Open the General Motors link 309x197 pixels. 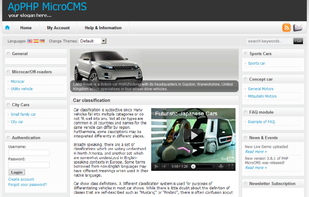261,89
